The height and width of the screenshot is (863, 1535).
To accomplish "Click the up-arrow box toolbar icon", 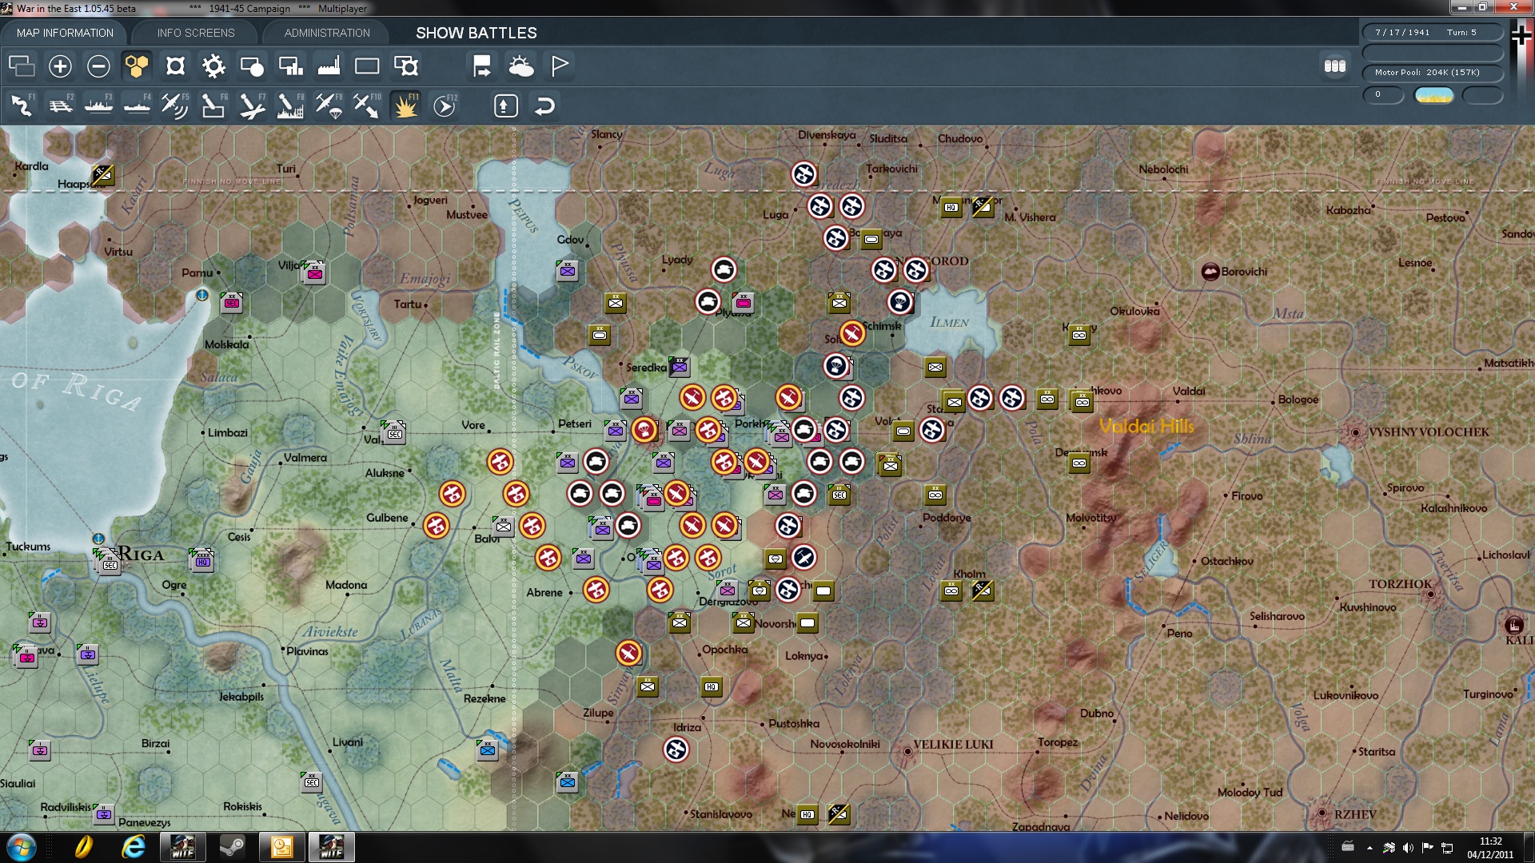I will [506, 105].
